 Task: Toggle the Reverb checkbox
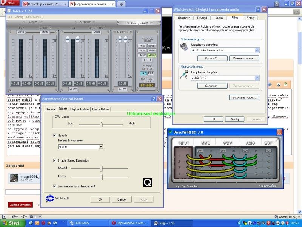[54, 135]
